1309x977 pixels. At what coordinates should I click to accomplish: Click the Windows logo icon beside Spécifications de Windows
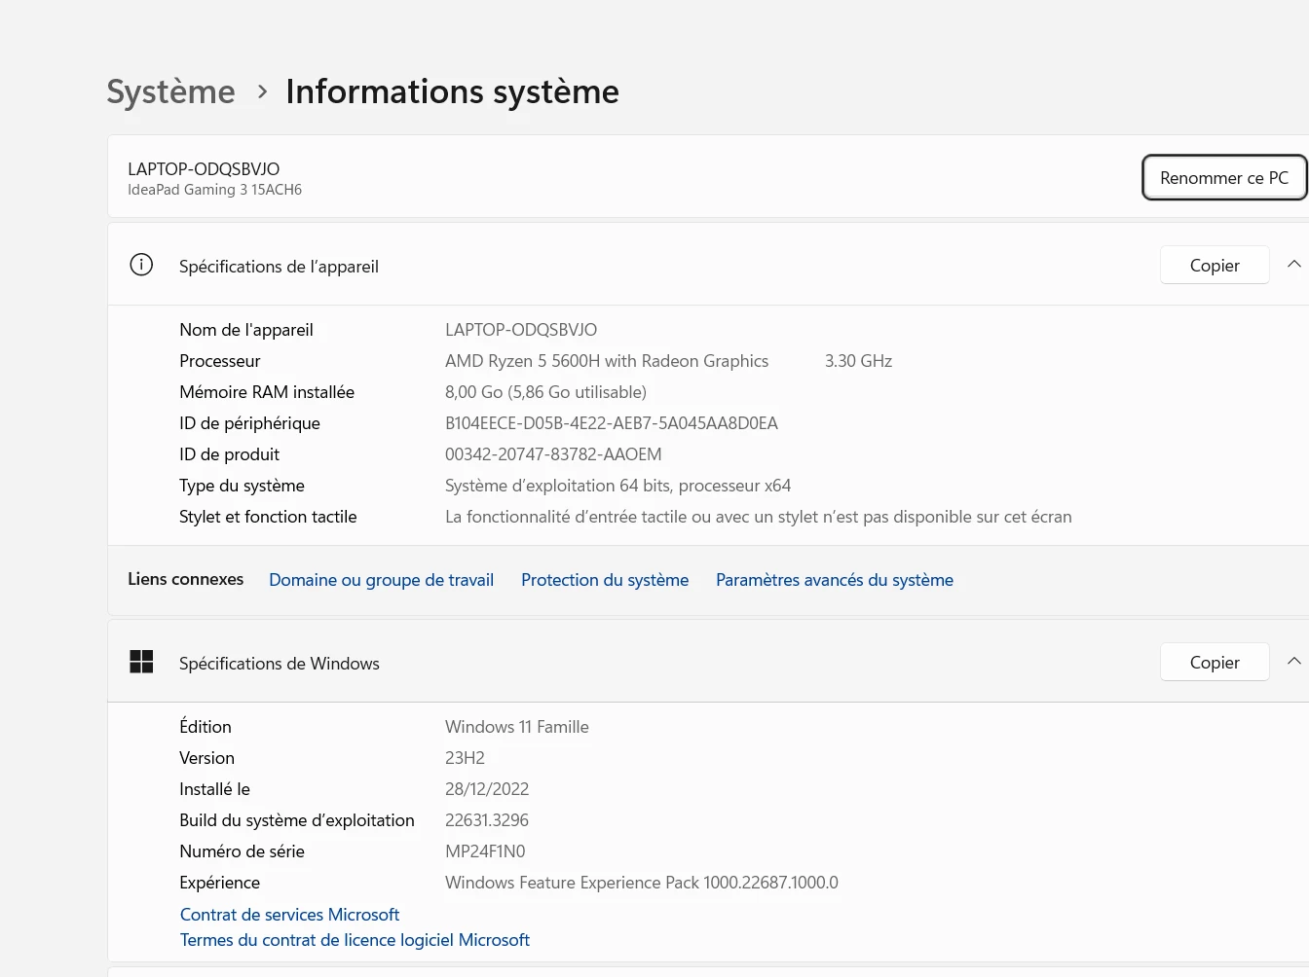point(141,662)
